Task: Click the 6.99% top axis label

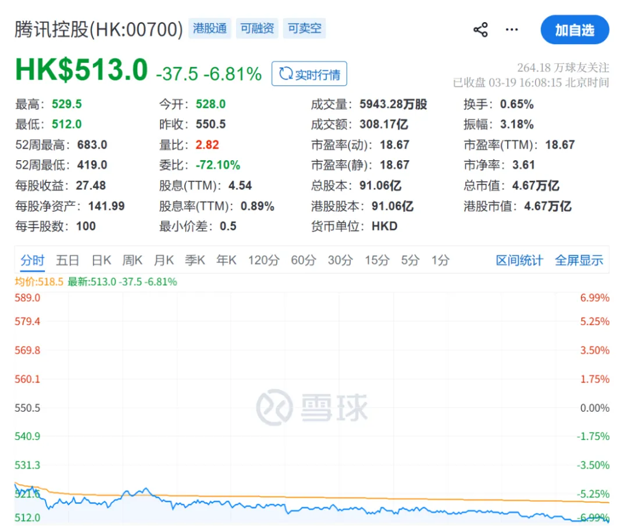Action: pyautogui.click(x=595, y=298)
